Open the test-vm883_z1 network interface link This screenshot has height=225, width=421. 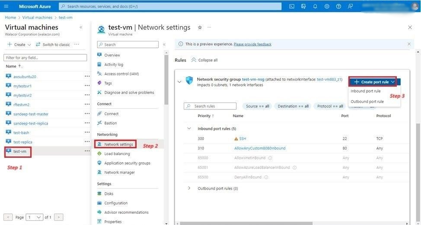click(329, 80)
